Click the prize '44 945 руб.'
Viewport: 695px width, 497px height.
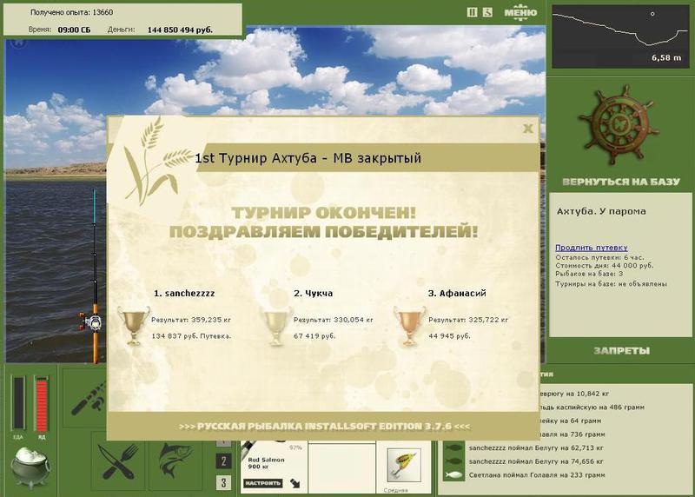(449, 336)
